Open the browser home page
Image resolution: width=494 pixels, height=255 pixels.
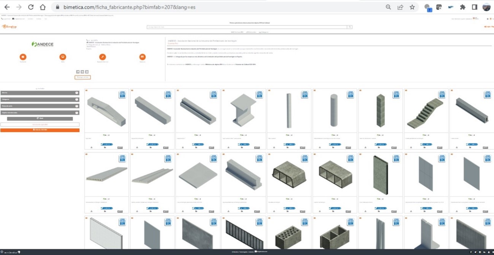click(x=43, y=7)
